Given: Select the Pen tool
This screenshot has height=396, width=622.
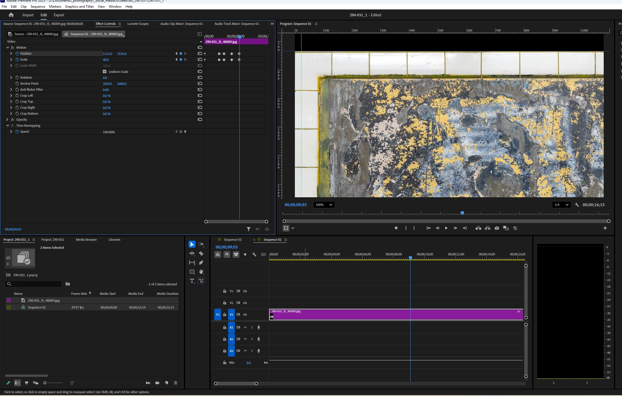Looking at the screenshot, I should coord(201,262).
